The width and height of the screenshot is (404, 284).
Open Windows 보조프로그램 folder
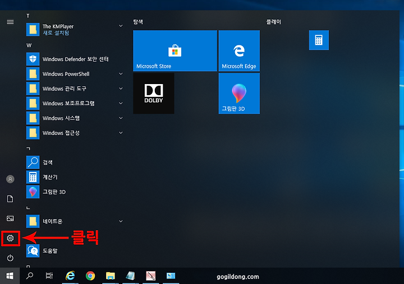tap(75, 104)
